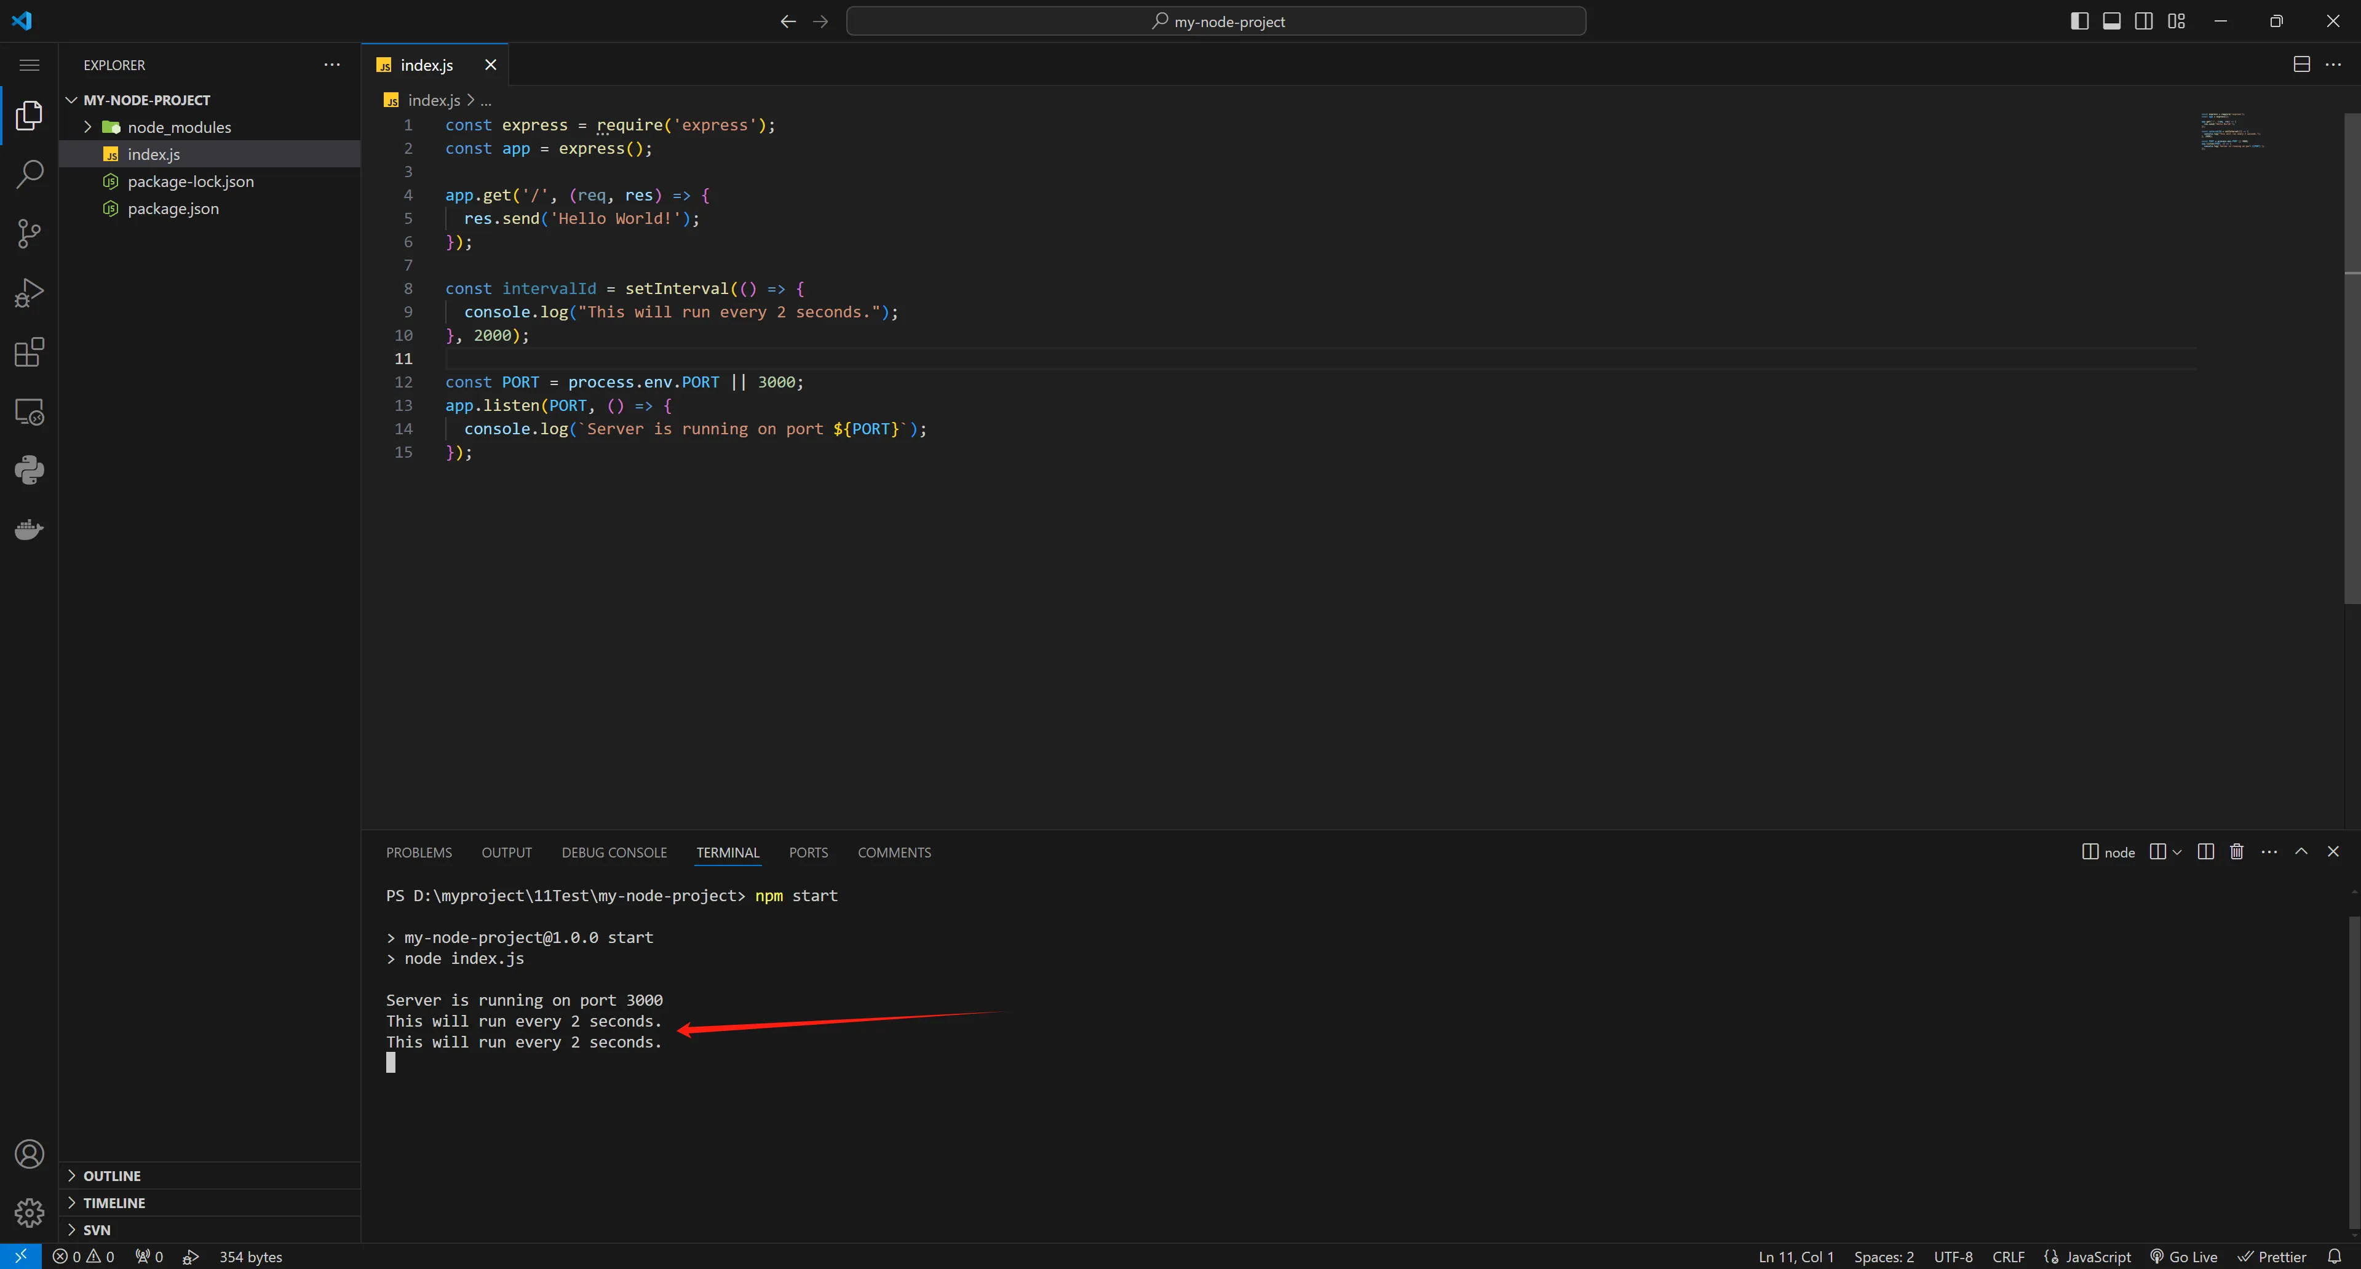Click the my-node-project command center search
2361x1269 pixels.
[1216, 21]
